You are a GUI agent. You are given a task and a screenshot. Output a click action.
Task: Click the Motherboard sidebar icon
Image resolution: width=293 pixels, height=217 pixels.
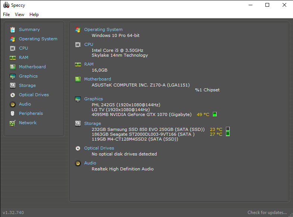13,67
